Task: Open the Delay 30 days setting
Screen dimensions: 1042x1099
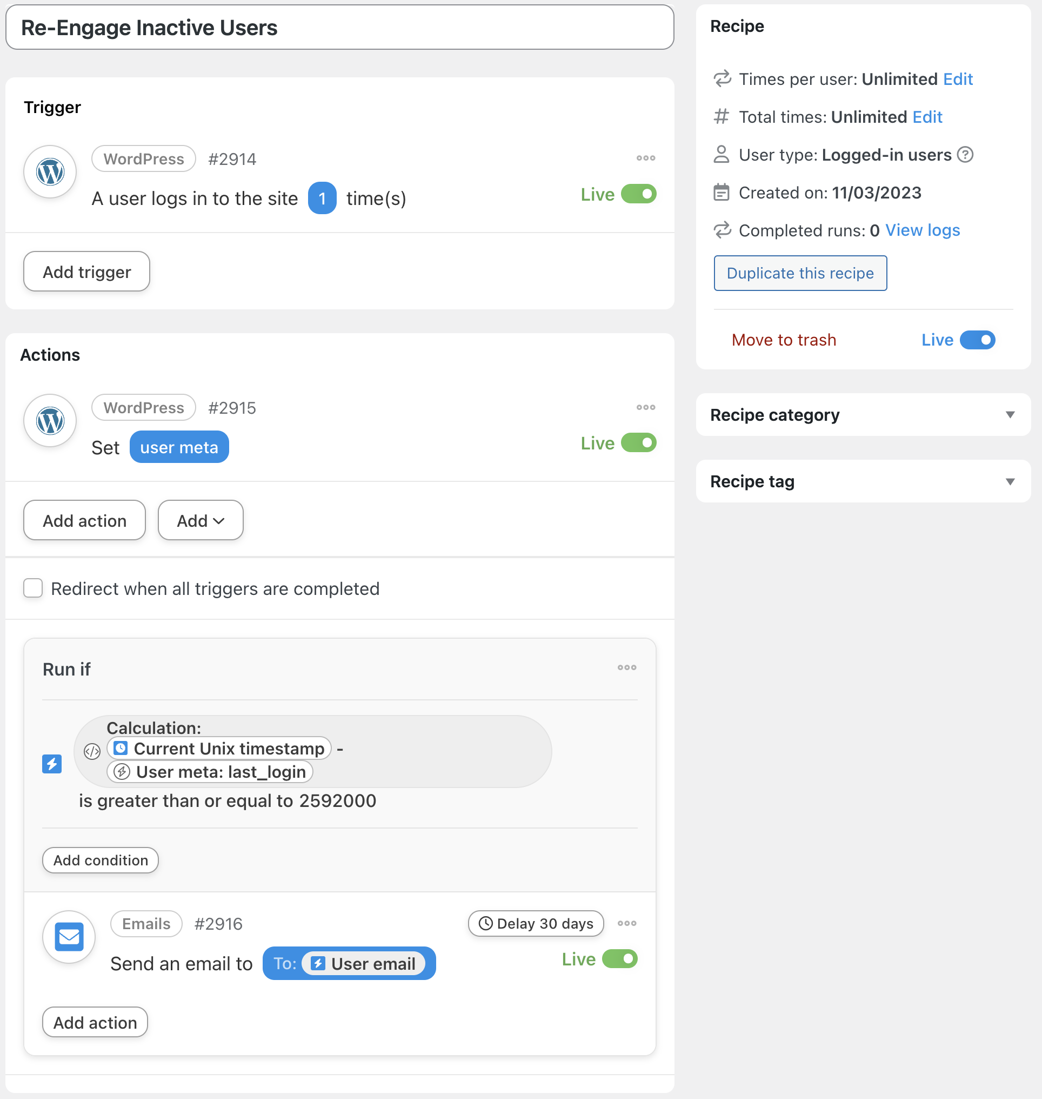Action: pyautogui.click(x=536, y=923)
